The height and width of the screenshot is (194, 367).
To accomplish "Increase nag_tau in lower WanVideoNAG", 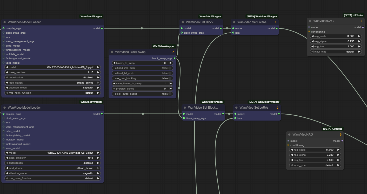I will (x=338, y=160).
